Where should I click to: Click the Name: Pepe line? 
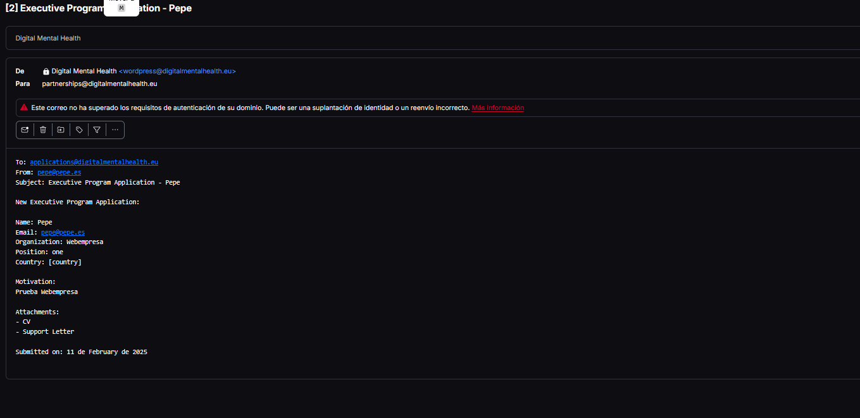tap(34, 222)
